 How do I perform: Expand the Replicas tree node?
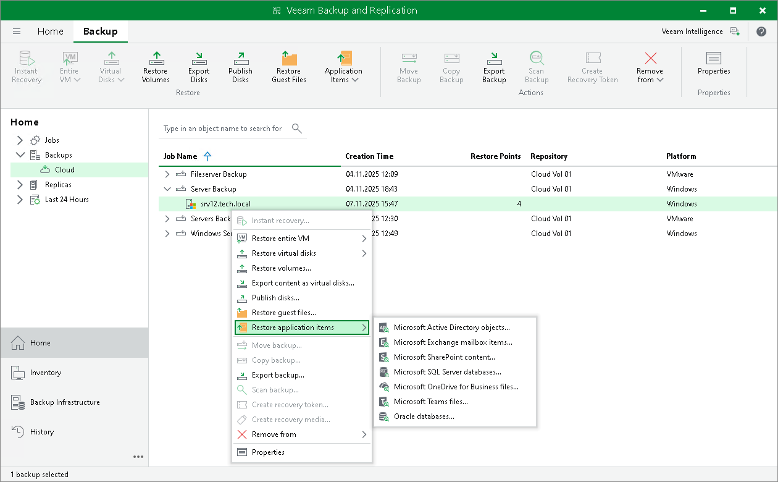pyautogui.click(x=20, y=185)
